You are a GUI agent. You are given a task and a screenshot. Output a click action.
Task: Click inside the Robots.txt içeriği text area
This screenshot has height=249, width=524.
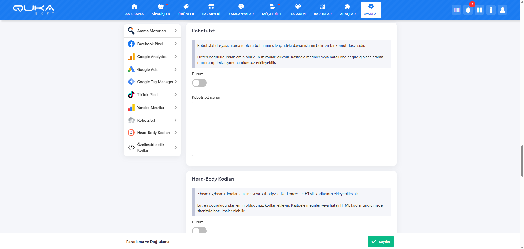pos(291,129)
